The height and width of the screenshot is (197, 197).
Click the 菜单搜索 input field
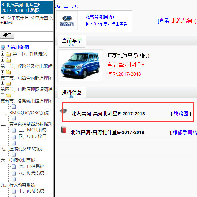(27, 28)
